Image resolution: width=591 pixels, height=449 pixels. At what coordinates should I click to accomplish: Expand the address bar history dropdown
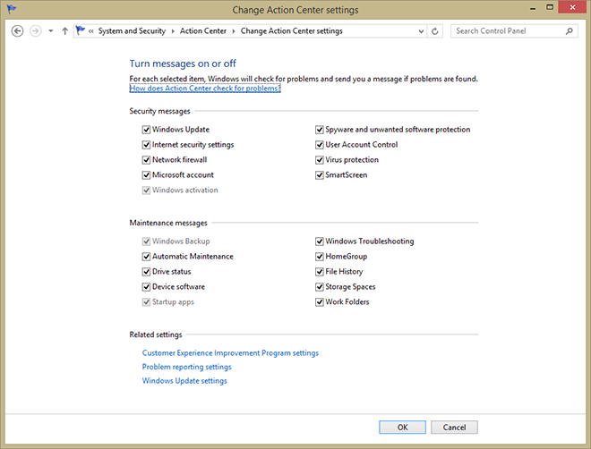(x=421, y=31)
